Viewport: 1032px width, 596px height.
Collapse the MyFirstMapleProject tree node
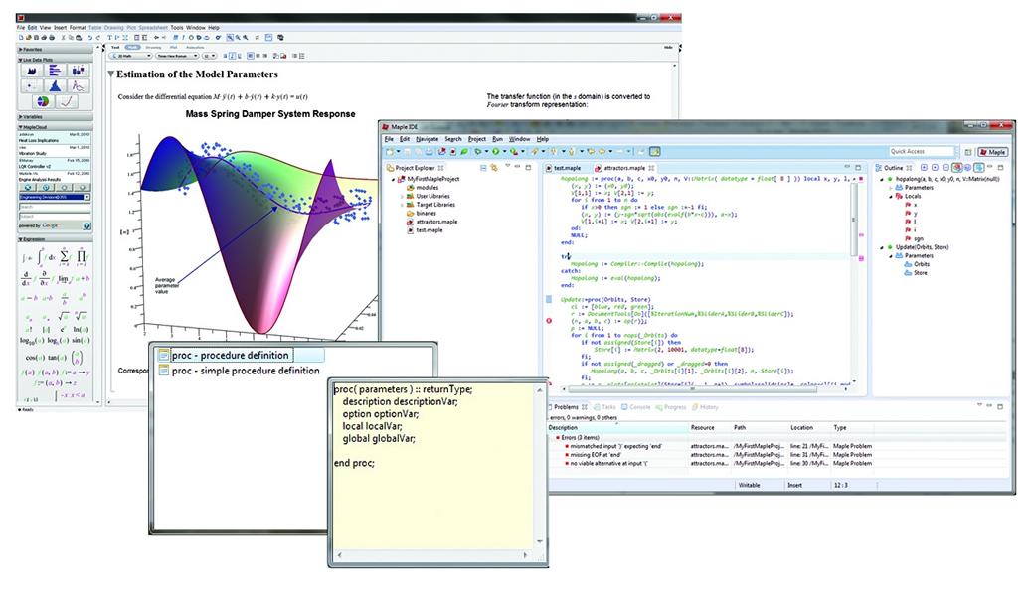coord(394,179)
